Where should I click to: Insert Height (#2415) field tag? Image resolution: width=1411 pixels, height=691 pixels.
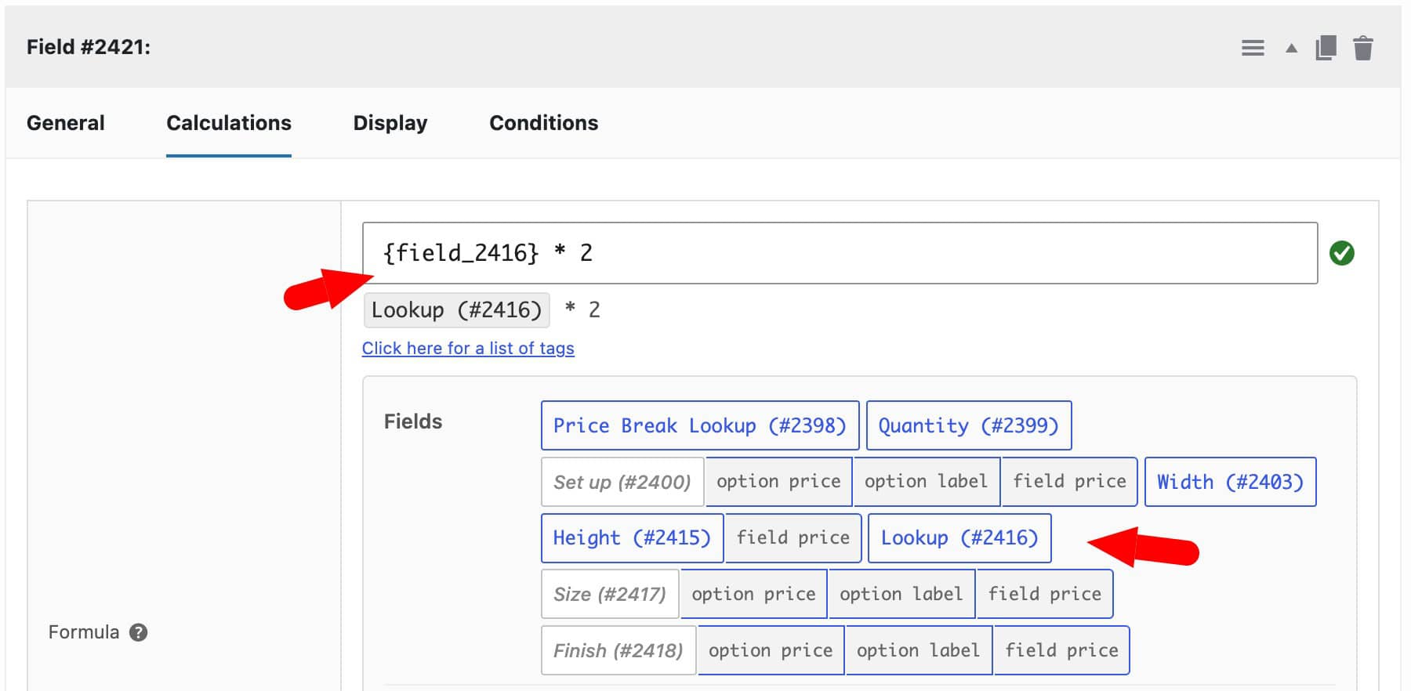632,538
